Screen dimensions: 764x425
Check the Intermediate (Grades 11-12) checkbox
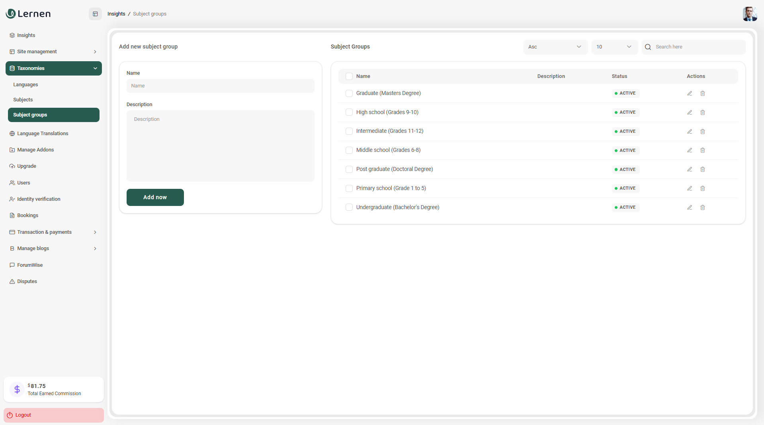coord(349,131)
